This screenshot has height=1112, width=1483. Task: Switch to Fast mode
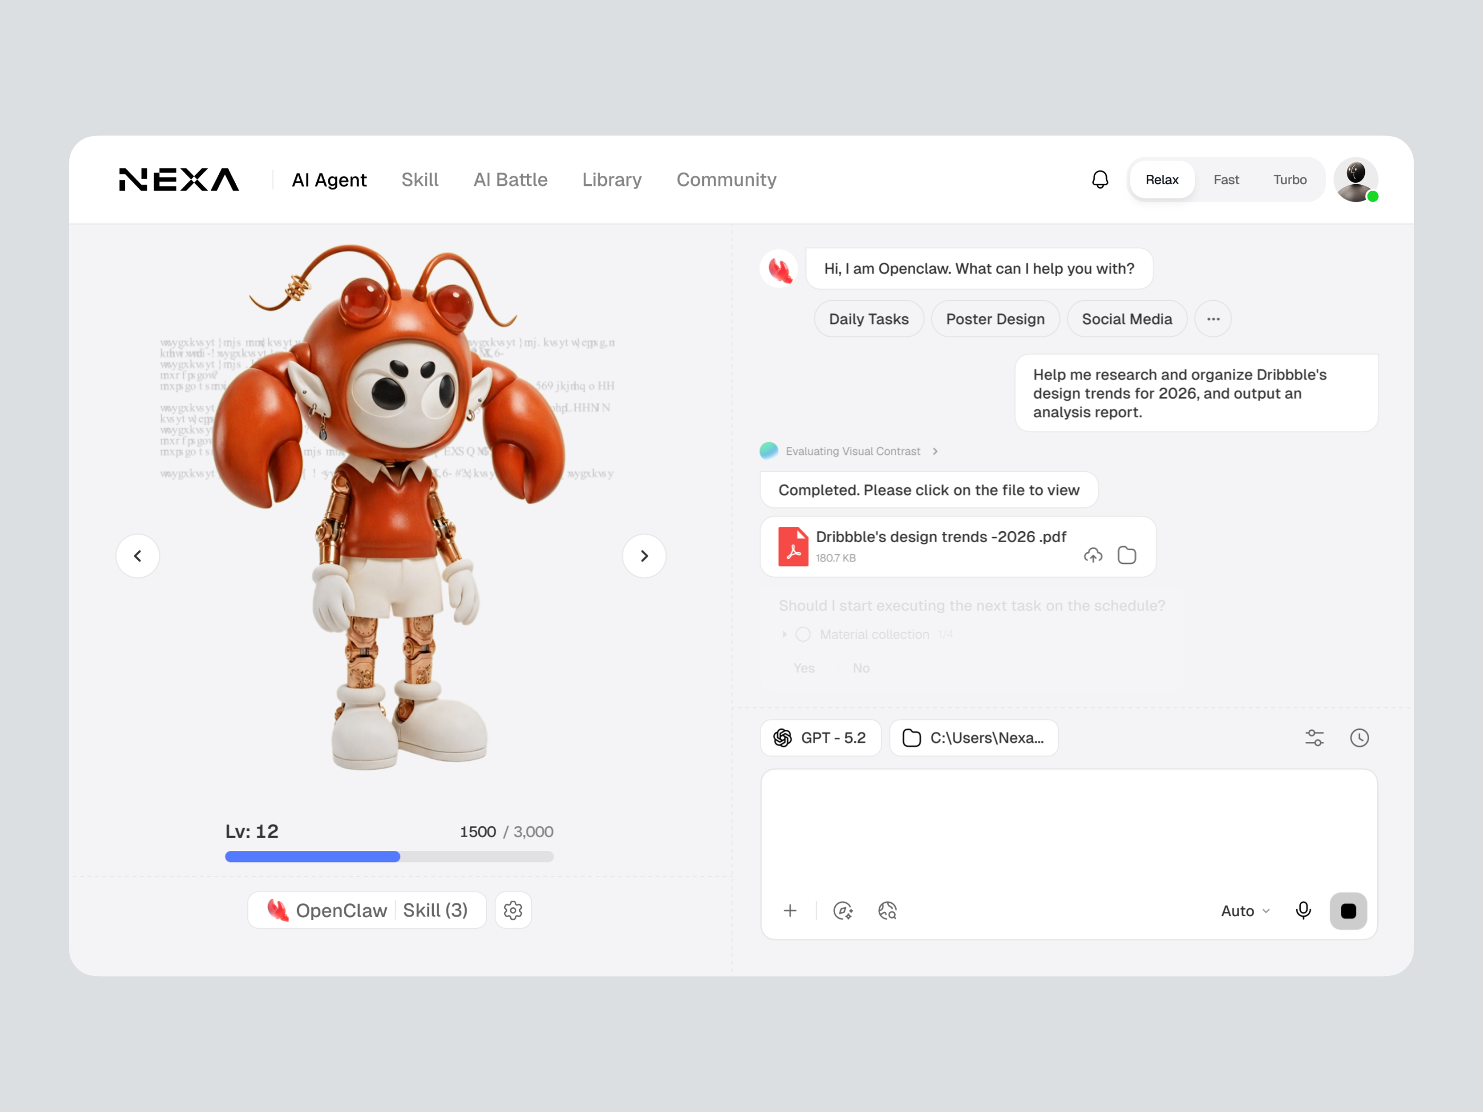[1226, 179]
